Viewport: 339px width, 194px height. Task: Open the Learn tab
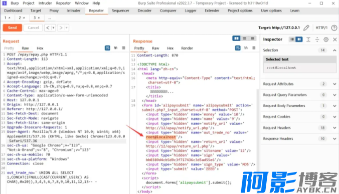[295, 10]
